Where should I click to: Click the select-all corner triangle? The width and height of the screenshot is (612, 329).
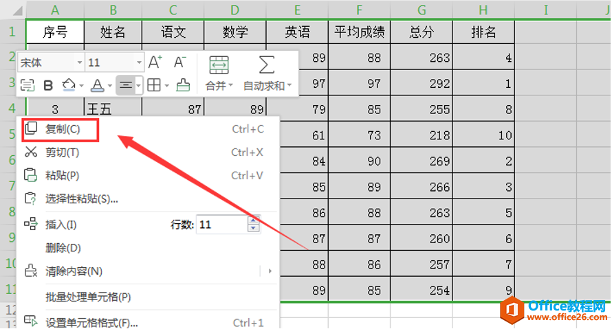(x=18, y=10)
